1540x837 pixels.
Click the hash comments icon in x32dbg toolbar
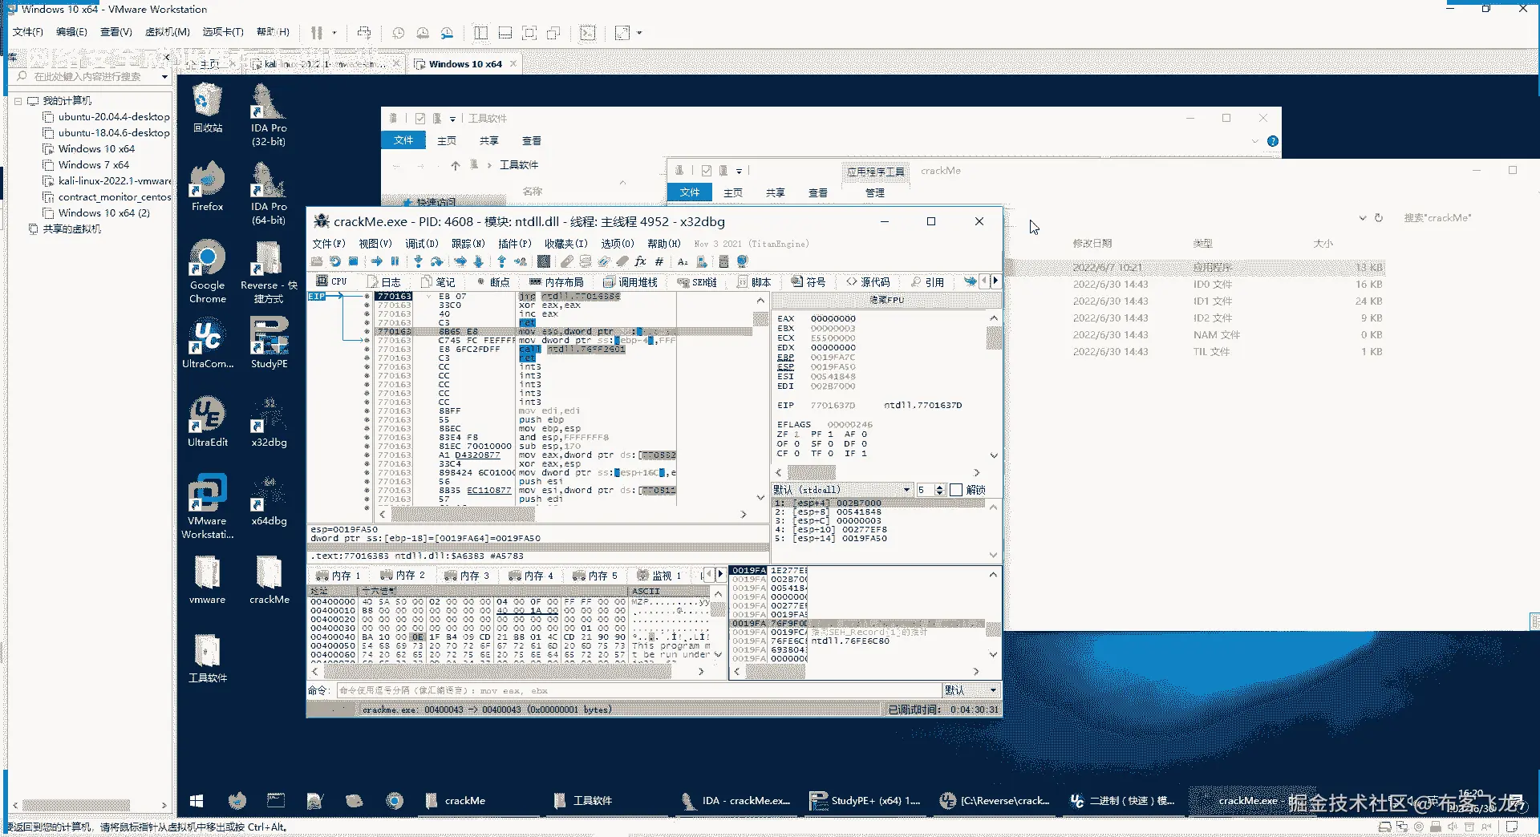(x=659, y=261)
